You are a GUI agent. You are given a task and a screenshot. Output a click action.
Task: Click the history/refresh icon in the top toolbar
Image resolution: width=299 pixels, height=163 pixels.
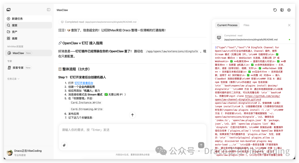pyautogui.click(x=275, y=10)
